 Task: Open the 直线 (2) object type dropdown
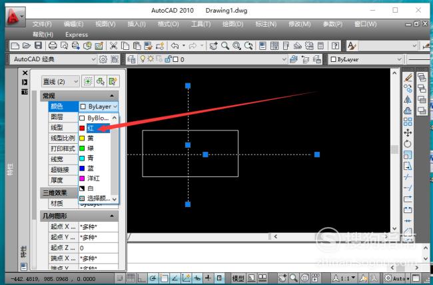[x=61, y=81]
